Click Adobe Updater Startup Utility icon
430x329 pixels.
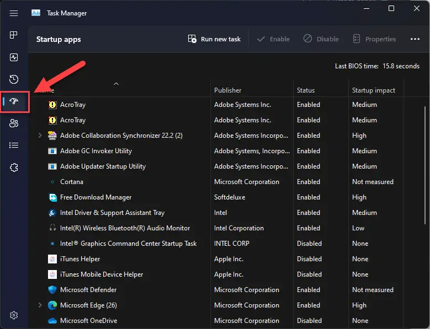(x=52, y=166)
